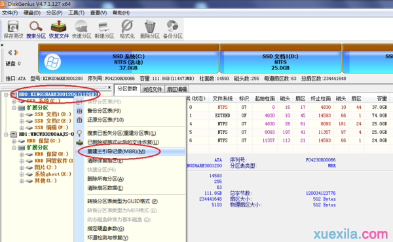Switch to the 浏览文件 tab
Viewport: 393px width, 242px height.
pyautogui.click(x=152, y=89)
